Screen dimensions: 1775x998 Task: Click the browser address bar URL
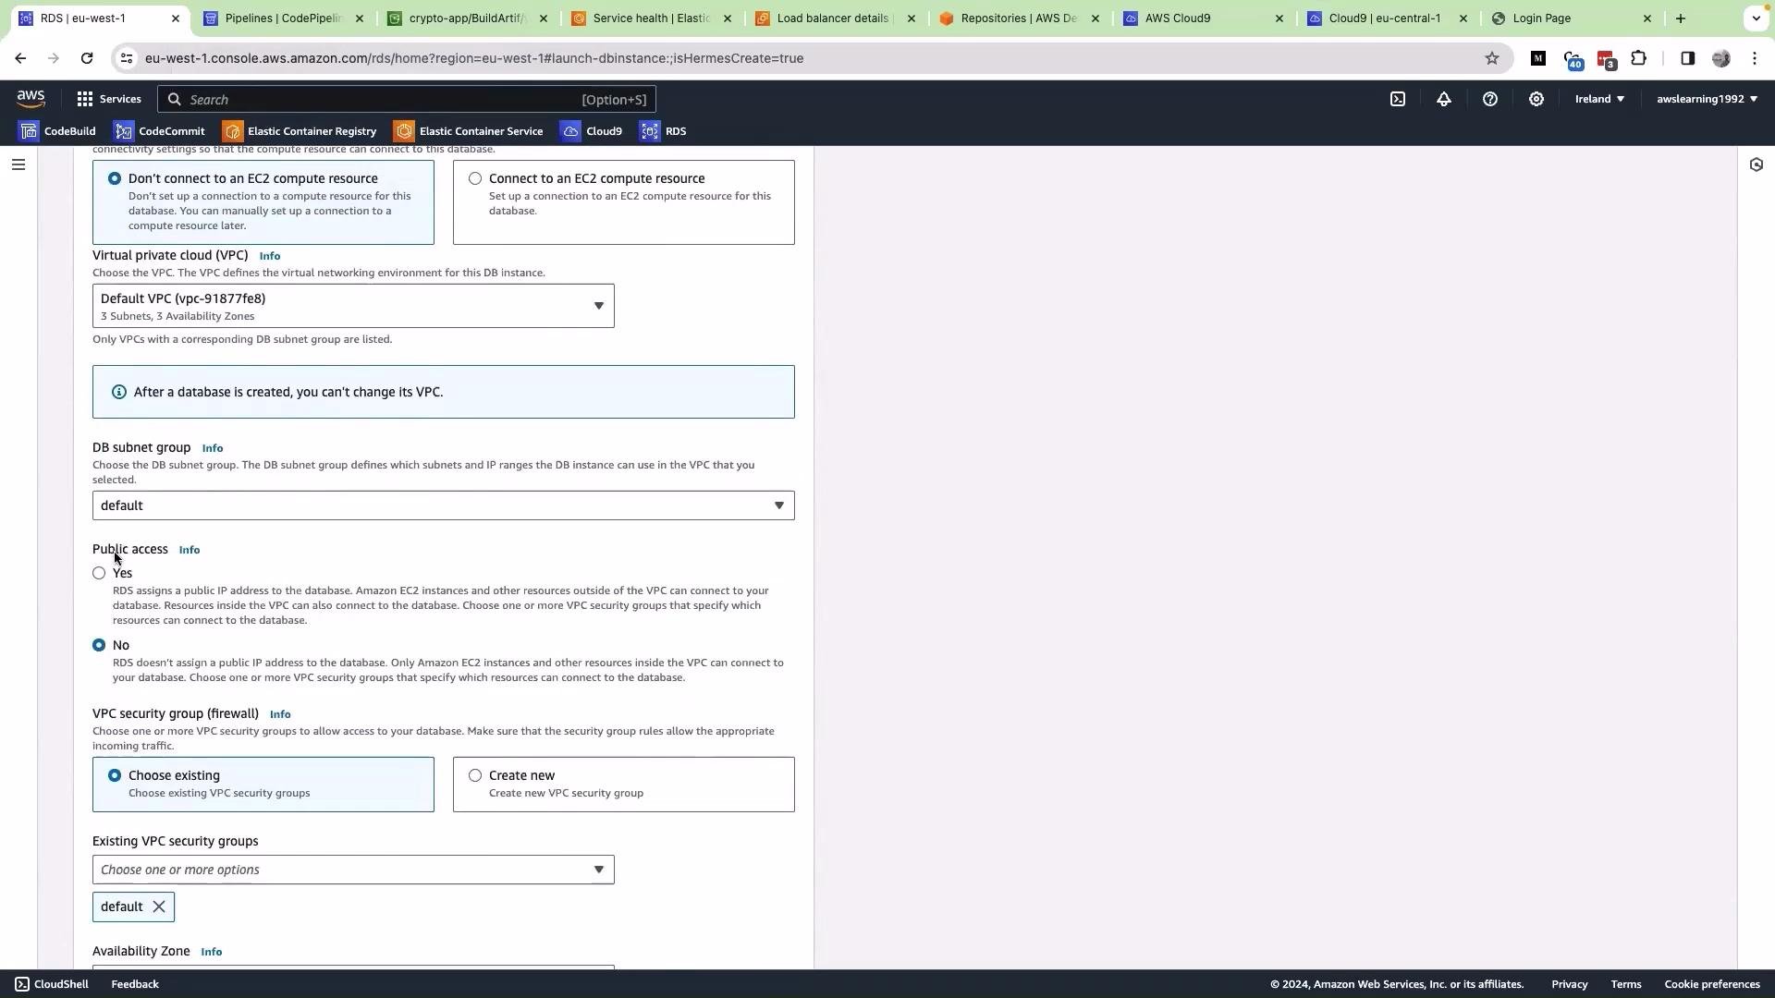point(473,58)
